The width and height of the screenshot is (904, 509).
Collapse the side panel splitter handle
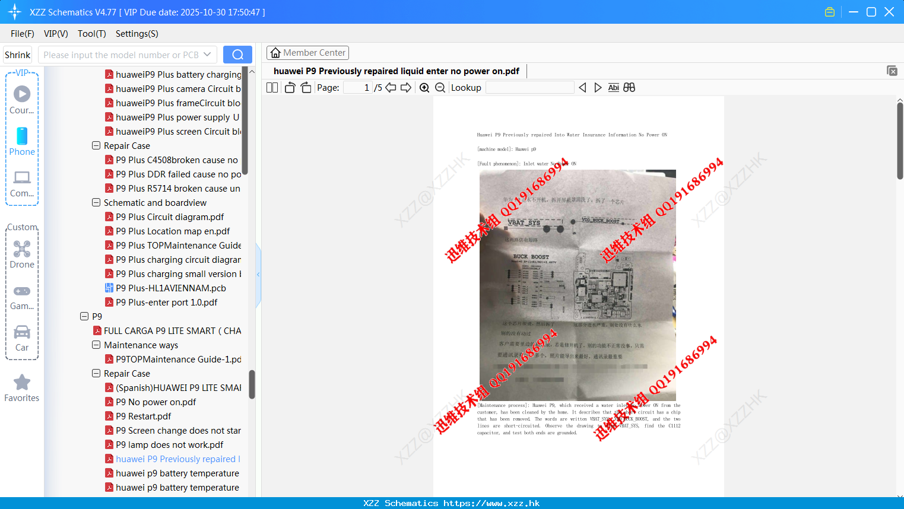(258, 275)
